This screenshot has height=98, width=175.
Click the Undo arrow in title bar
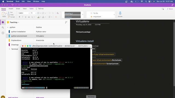pyautogui.click(x=12, y=5)
